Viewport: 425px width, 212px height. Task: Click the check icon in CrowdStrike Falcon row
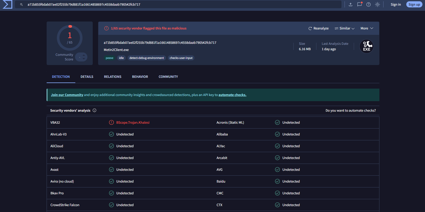point(111,205)
